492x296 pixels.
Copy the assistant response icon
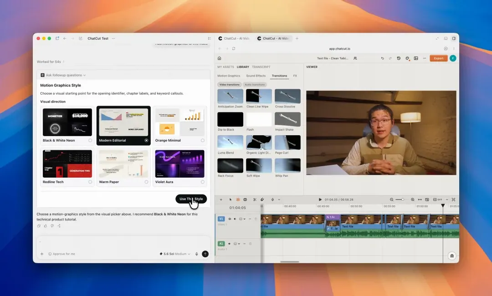coord(39,226)
